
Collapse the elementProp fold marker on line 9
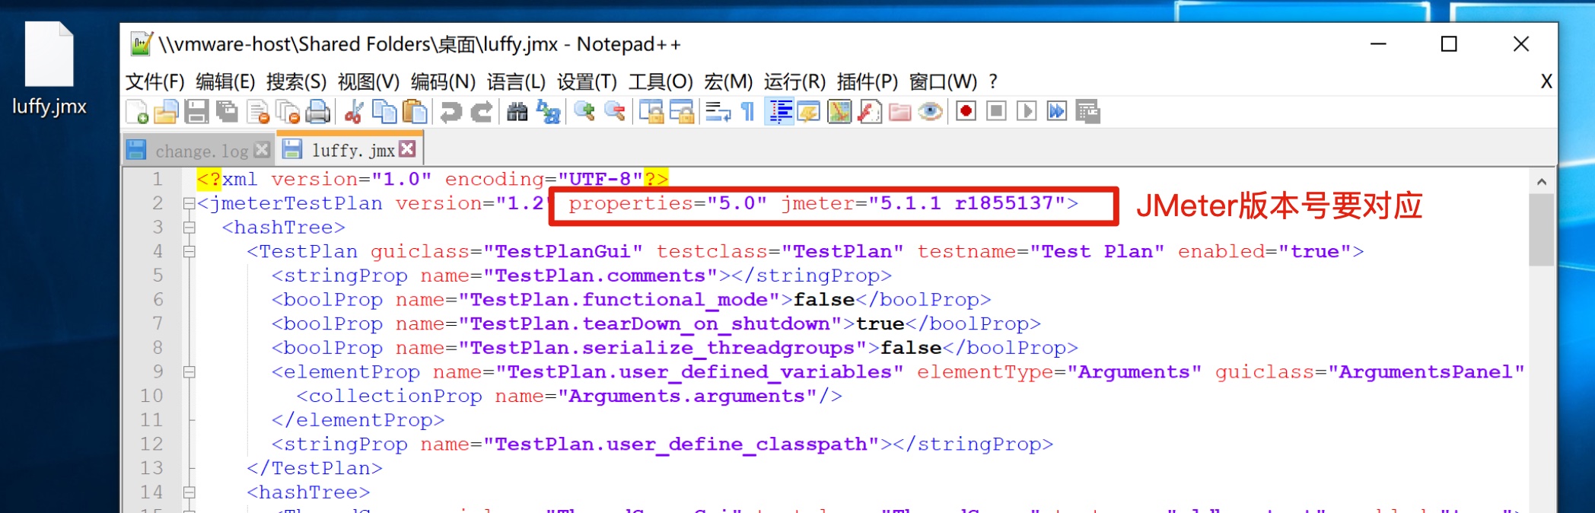[189, 372]
